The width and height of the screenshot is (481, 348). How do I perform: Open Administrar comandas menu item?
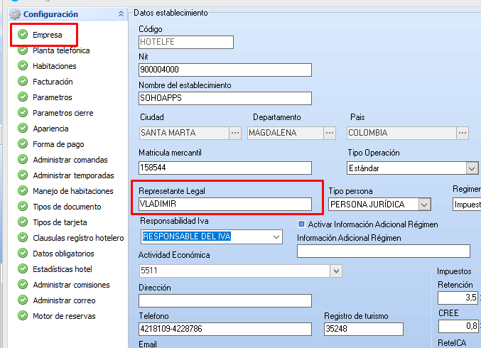(x=70, y=160)
